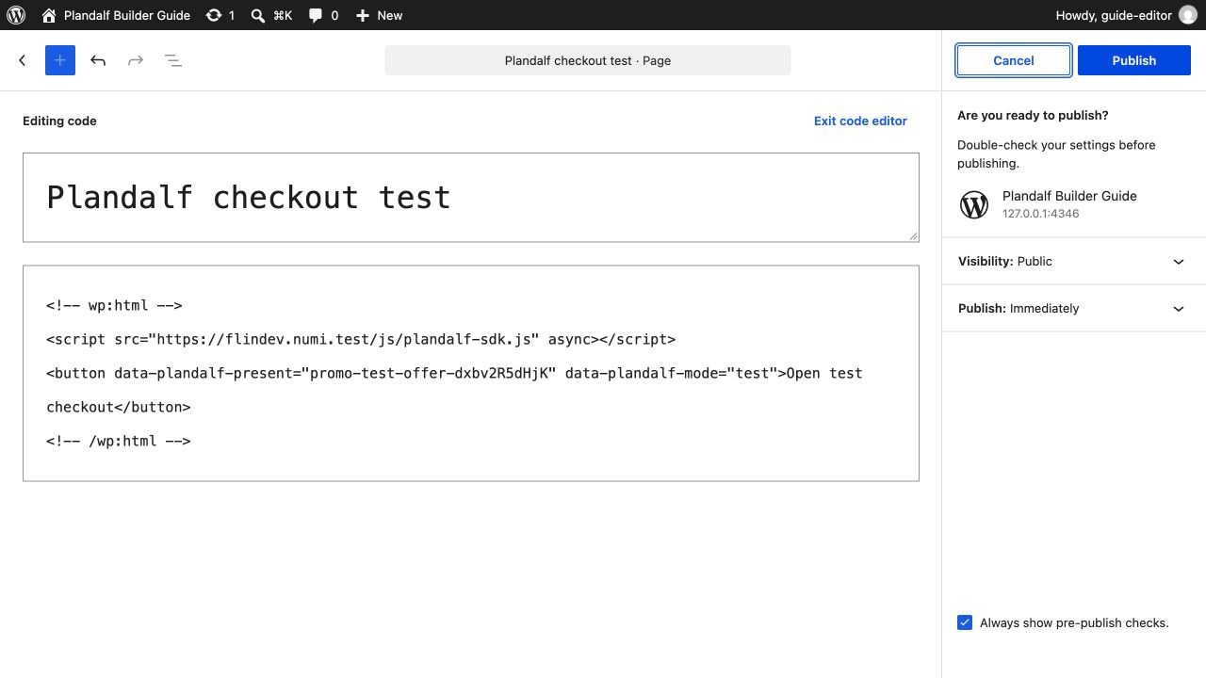Image resolution: width=1206 pixels, height=678 pixels.
Task: Open the block inserter plus button
Action: pos(60,60)
